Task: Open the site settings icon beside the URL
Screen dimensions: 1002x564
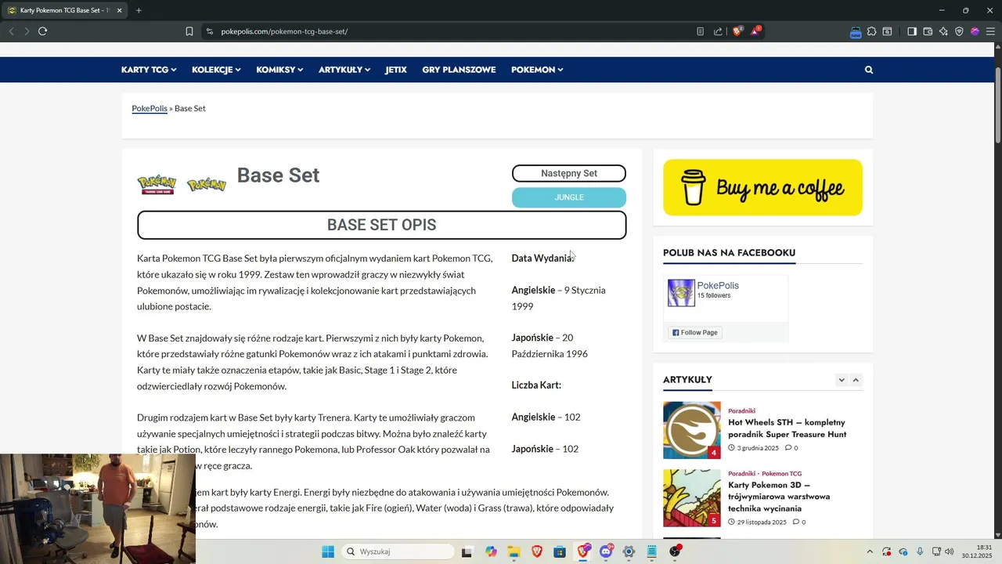Action: coord(209,31)
